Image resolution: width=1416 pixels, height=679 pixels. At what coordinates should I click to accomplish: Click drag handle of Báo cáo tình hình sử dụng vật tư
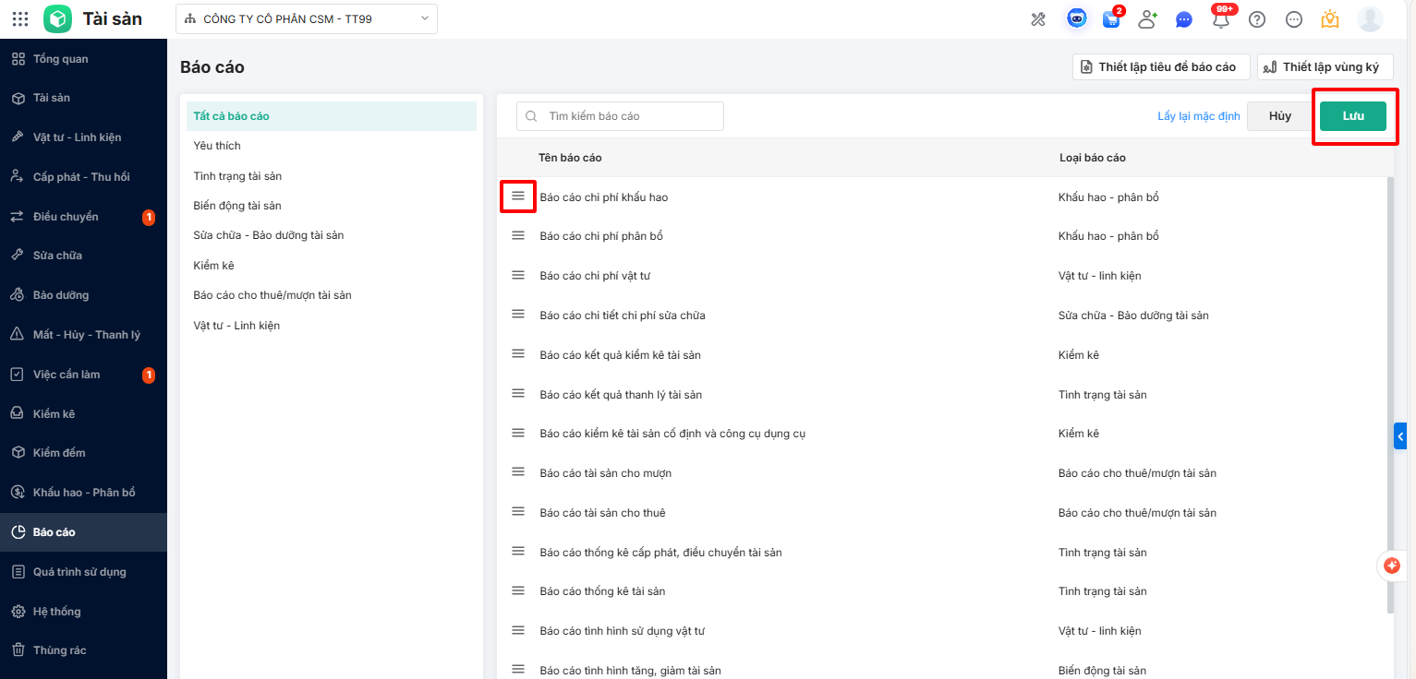coord(518,630)
